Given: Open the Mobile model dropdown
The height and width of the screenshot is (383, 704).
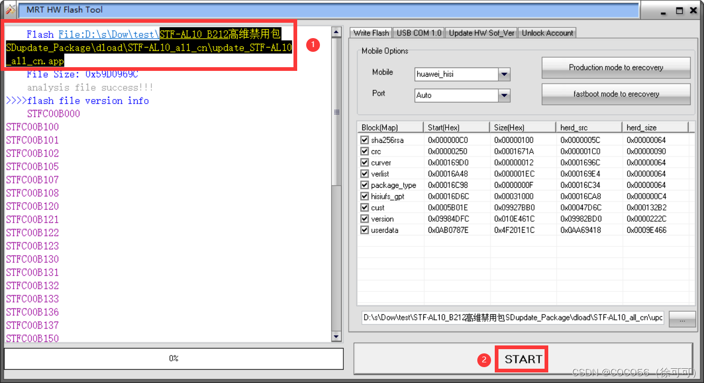Looking at the screenshot, I should [504, 75].
